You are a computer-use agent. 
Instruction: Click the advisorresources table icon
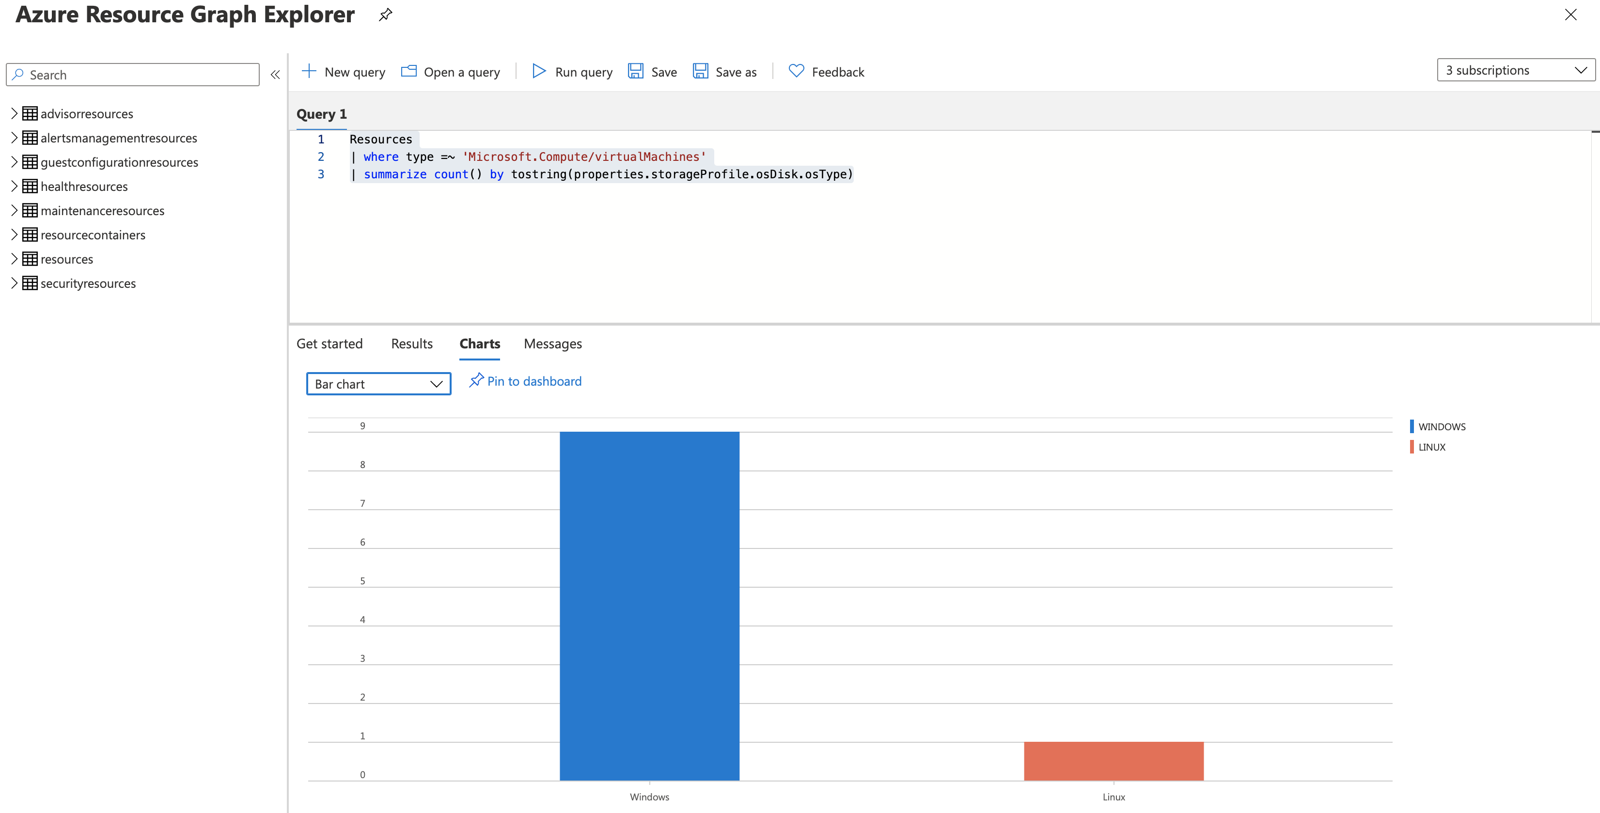click(x=30, y=113)
